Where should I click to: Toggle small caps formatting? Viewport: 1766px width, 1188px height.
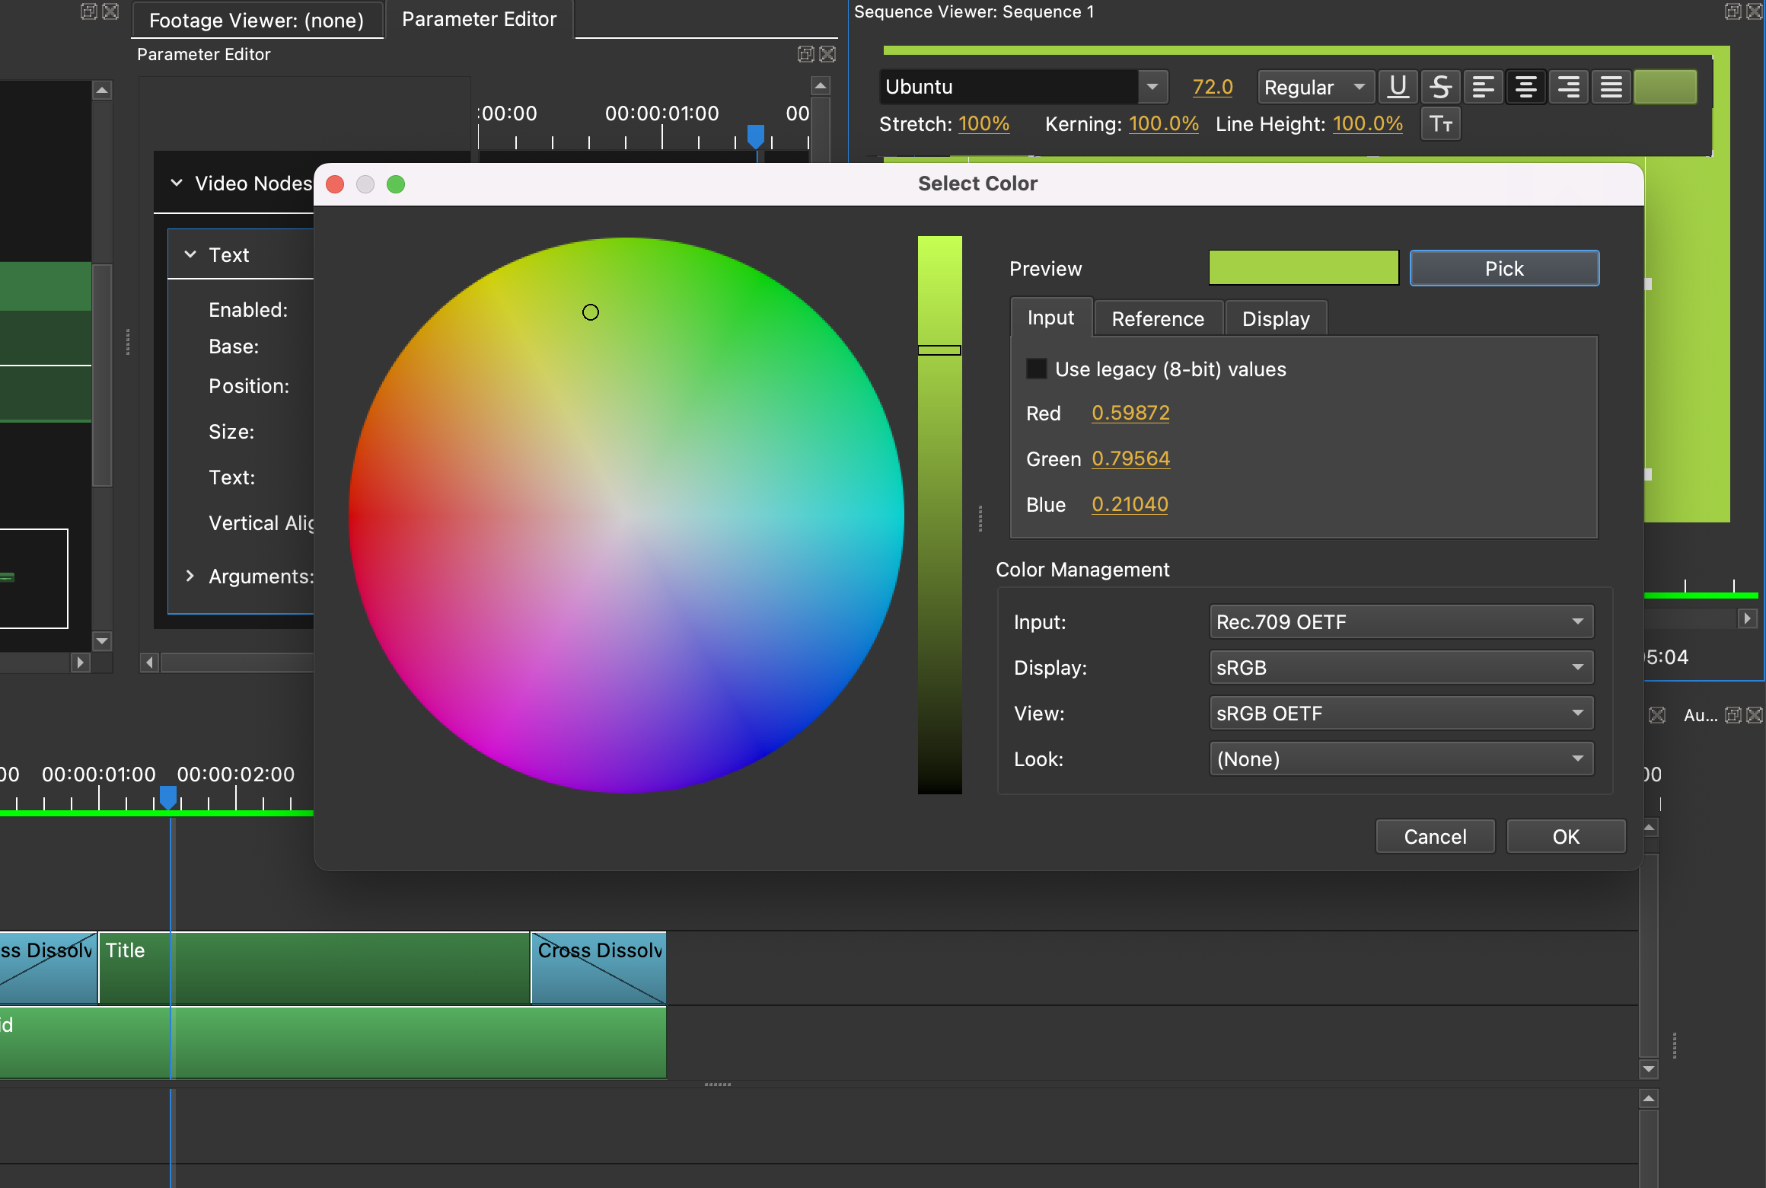pos(1440,123)
